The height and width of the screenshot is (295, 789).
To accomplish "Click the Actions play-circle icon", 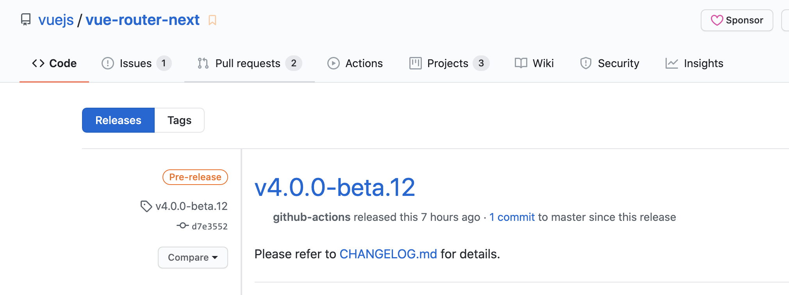I will click(x=334, y=63).
